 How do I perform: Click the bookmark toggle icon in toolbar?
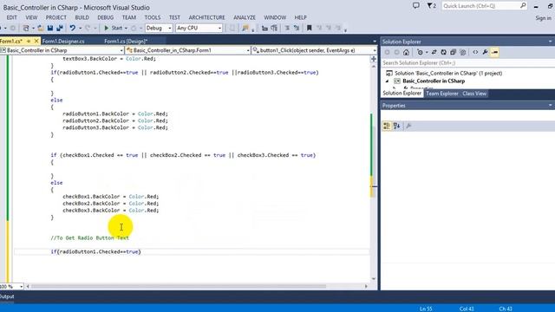point(309,28)
